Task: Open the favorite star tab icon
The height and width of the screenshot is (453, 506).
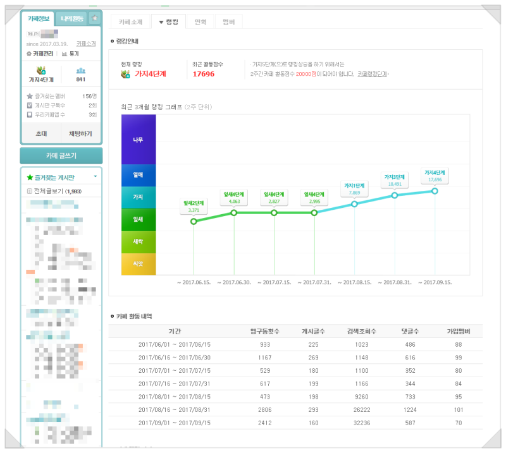Action: (94, 18)
